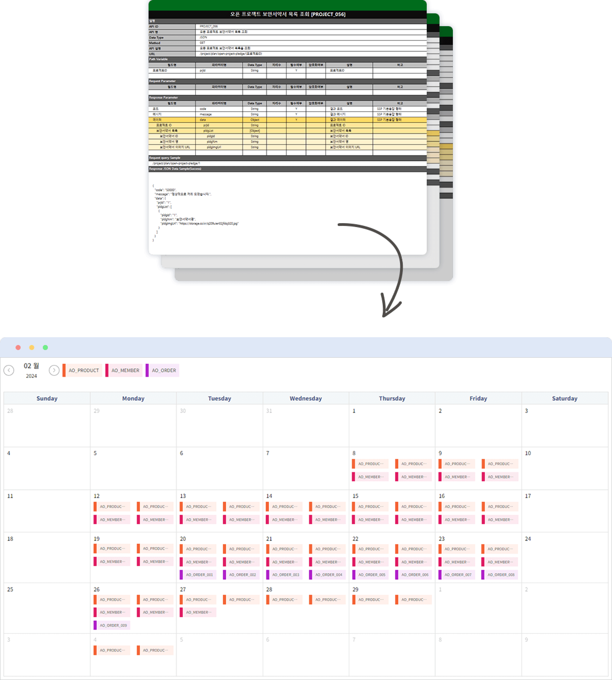The width and height of the screenshot is (612, 680).
Task: Click the document title containing [PROJECT_056]
Action: tap(288, 14)
